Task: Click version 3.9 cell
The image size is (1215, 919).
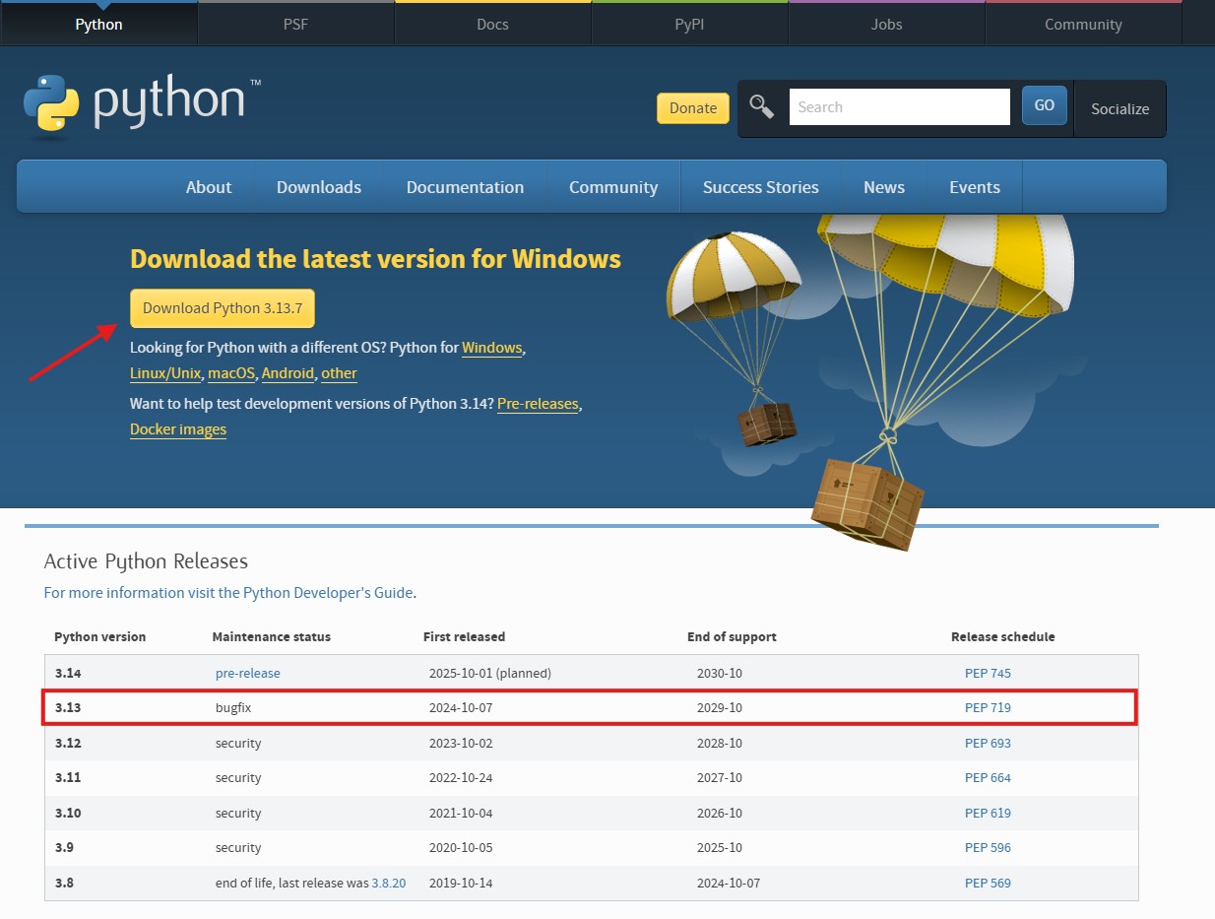Action: 64,847
